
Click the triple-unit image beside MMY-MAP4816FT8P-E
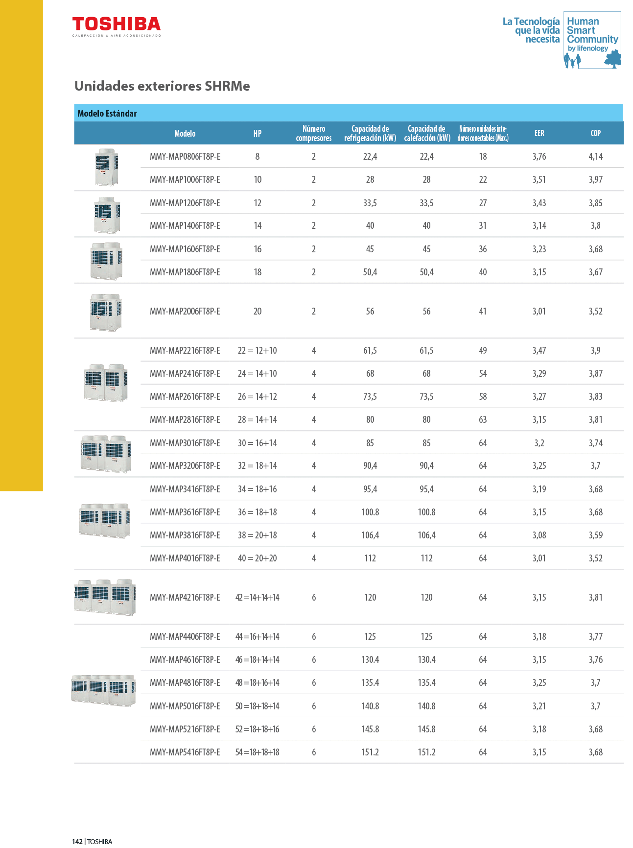103,690
